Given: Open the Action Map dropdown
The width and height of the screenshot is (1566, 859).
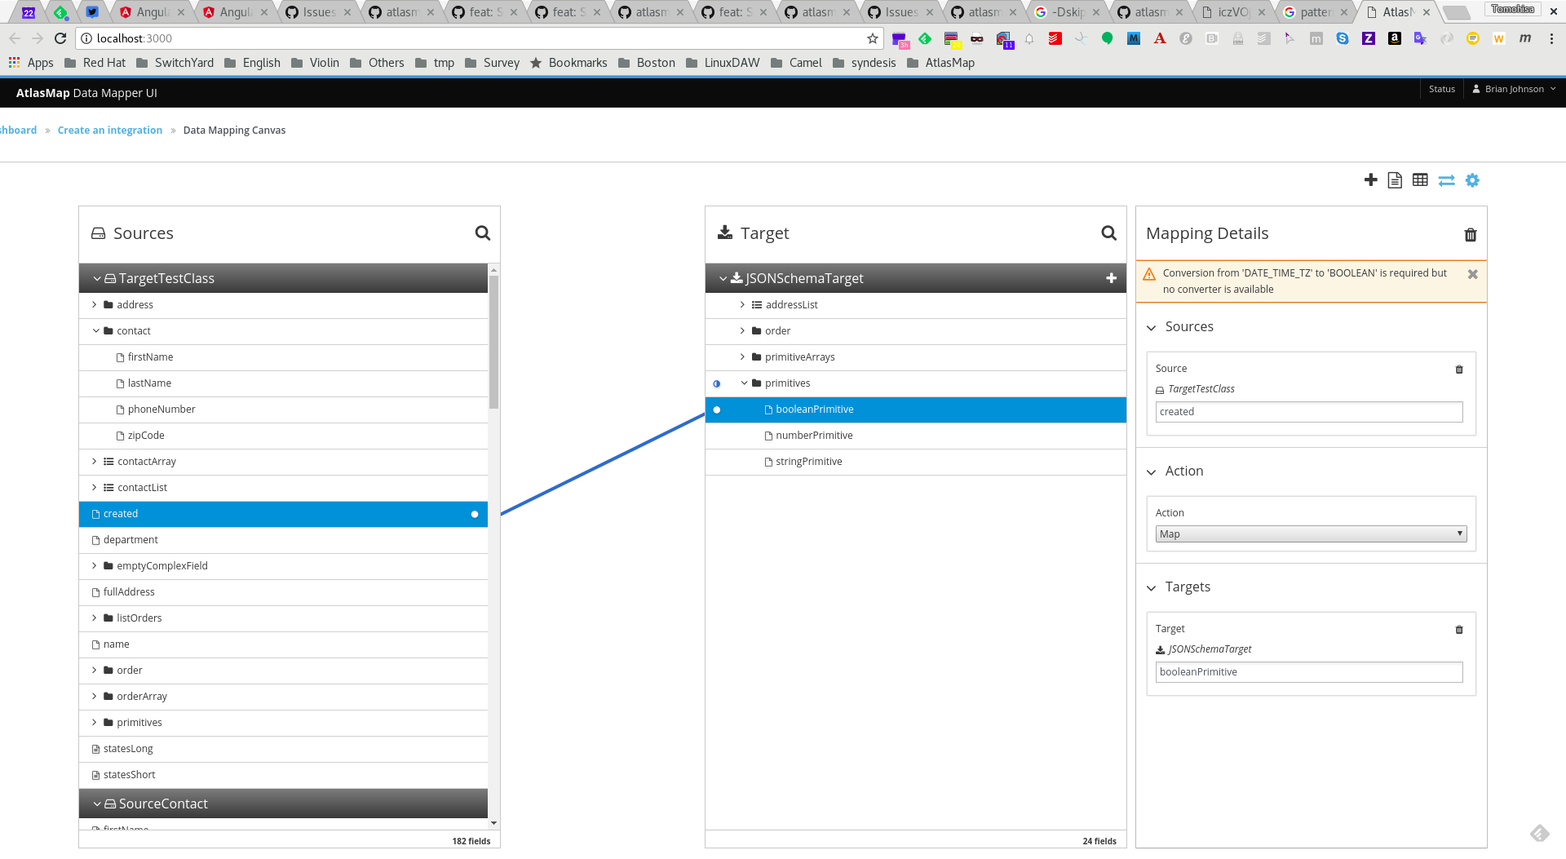Looking at the screenshot, I should coord(1311,534).
